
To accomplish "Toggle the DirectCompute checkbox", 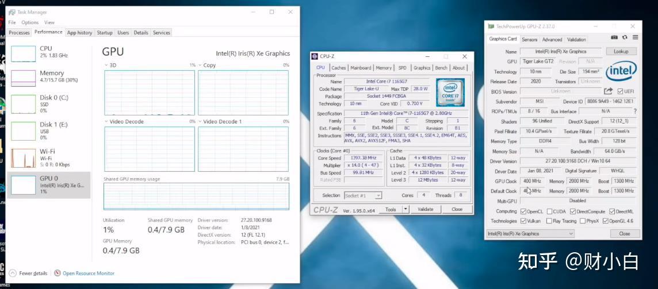I will [x=572, y=211].
